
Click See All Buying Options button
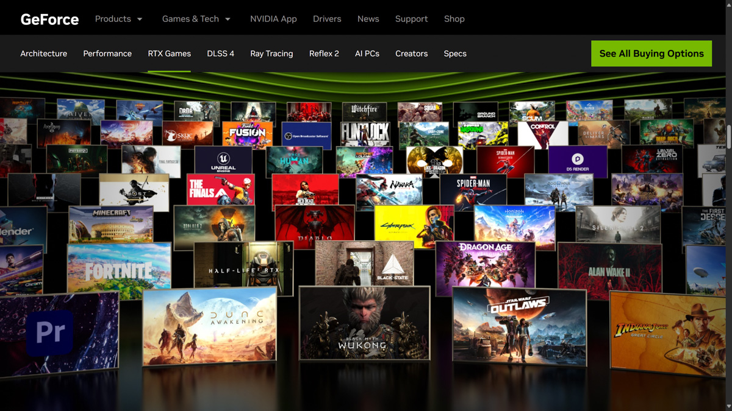click(651, 54)
